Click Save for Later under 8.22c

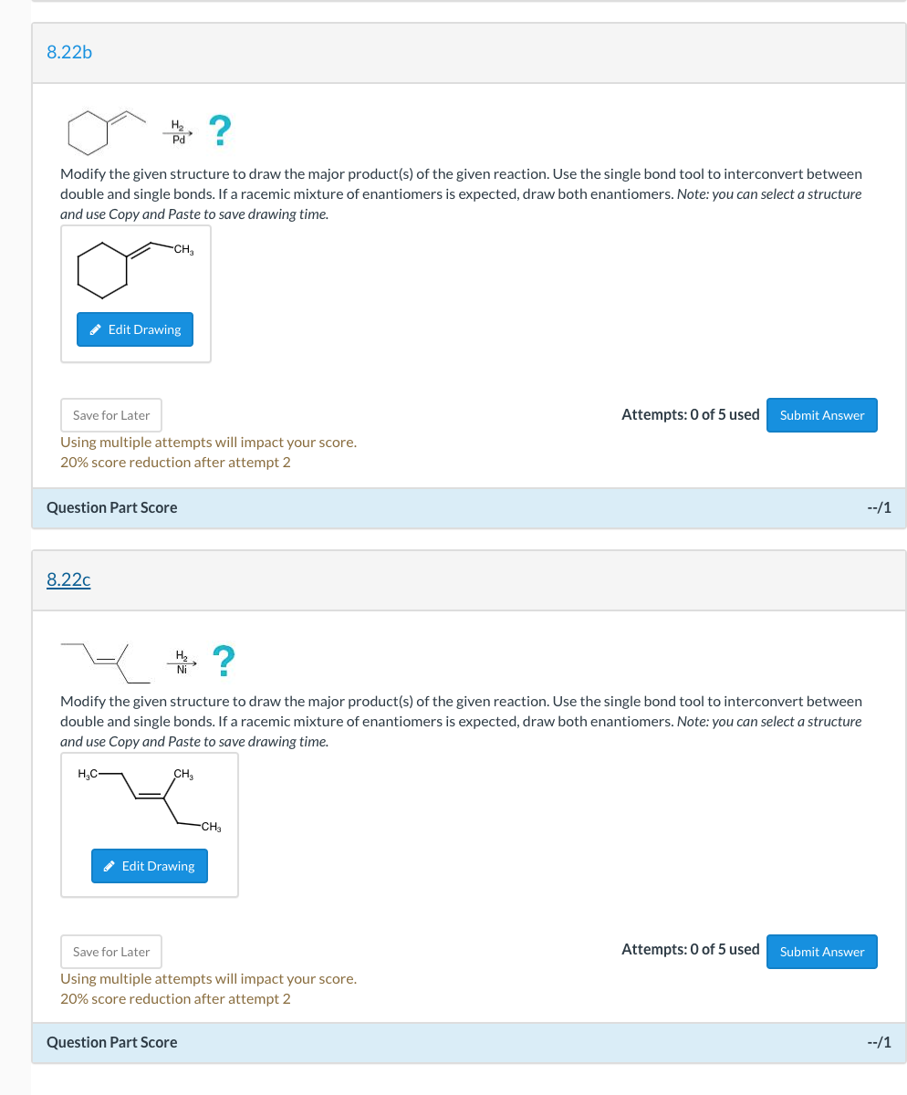(110, 952)
